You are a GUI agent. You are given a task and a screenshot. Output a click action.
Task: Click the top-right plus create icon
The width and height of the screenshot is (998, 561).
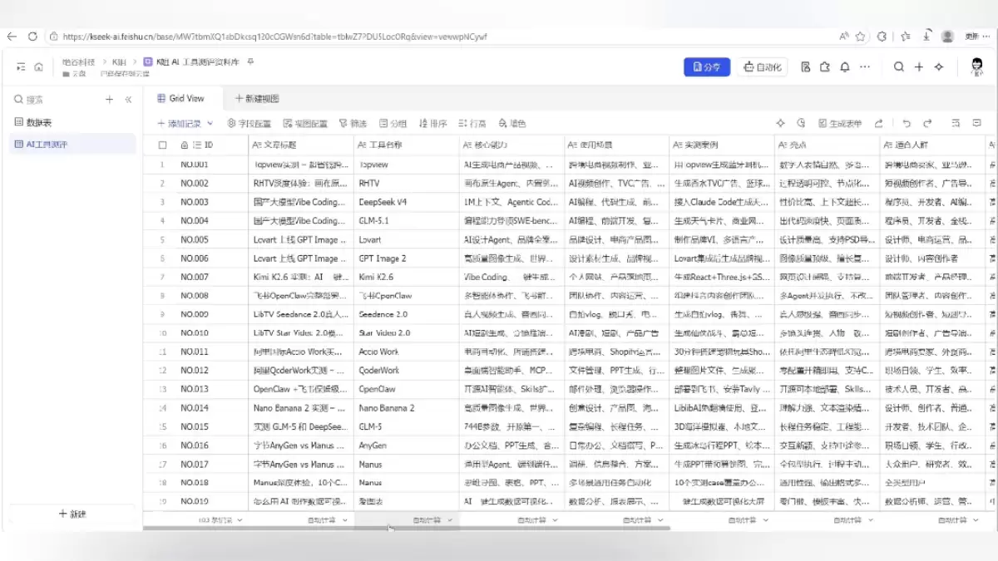pos(919,67)
